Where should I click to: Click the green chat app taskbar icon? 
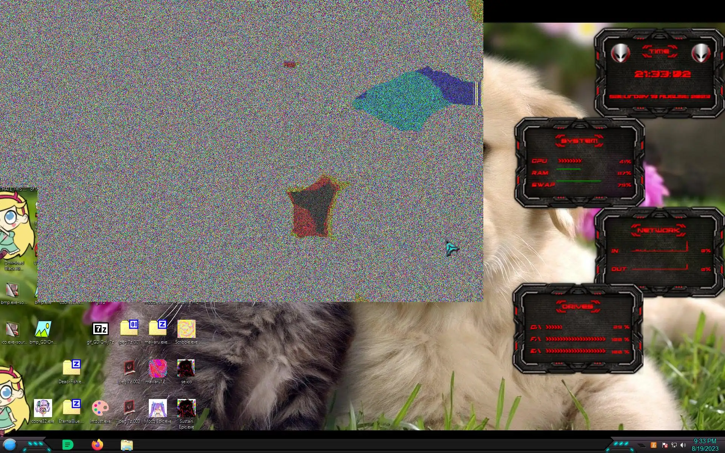[x=68, y=445]
